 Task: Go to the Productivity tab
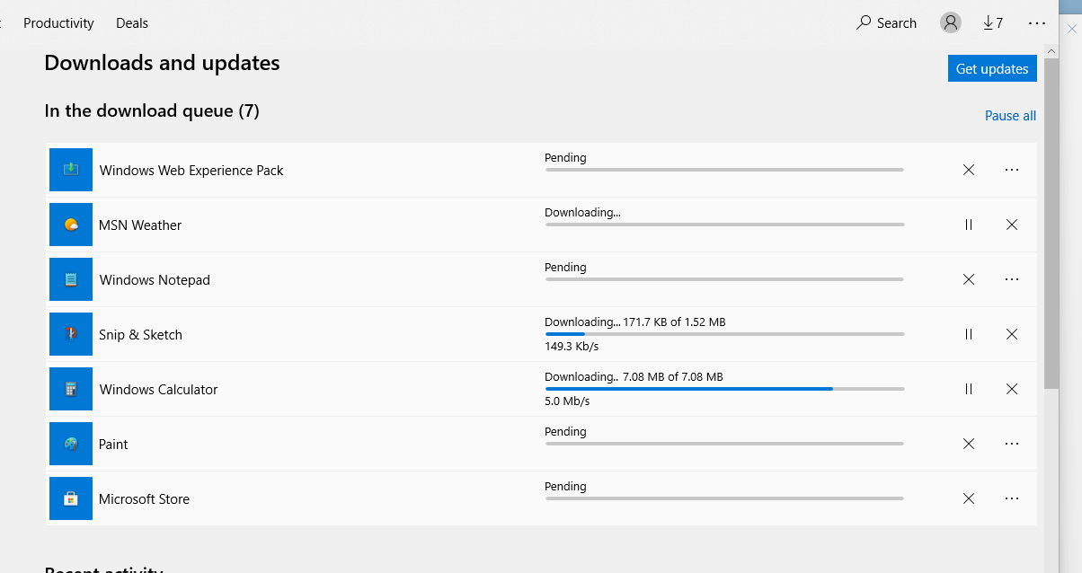(58, 23)
